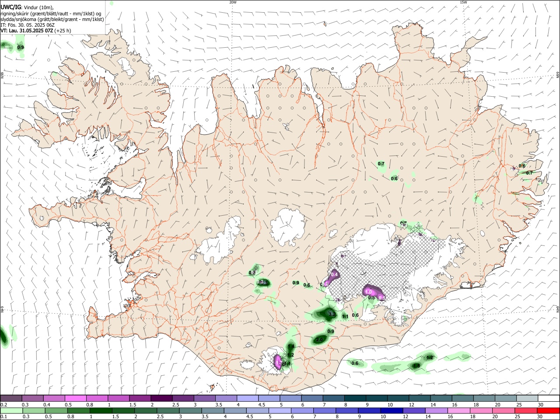Viewport: 560px width, 420px height.
Task: Click the lilac 14–16 rain legend swatch
Action: [x=436, y=410]
